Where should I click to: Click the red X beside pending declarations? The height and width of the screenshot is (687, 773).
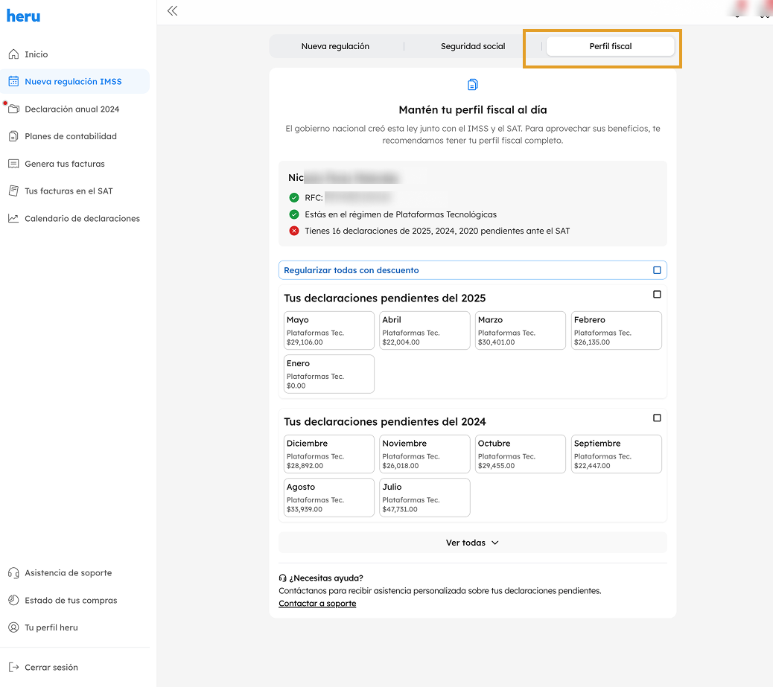(x=294, y=231)
